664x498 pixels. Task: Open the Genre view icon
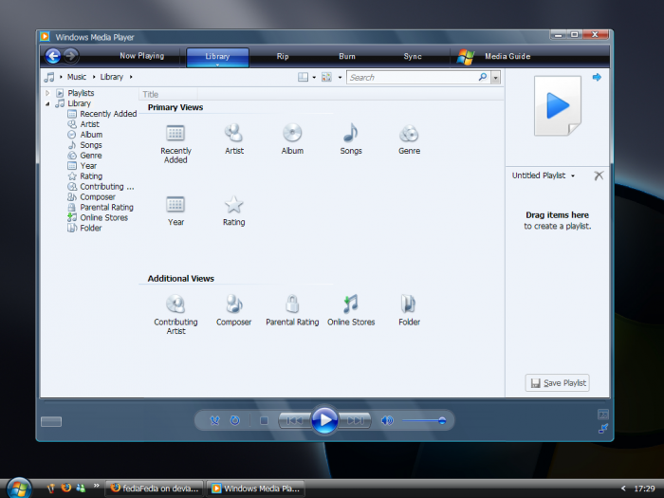[409, 134]
